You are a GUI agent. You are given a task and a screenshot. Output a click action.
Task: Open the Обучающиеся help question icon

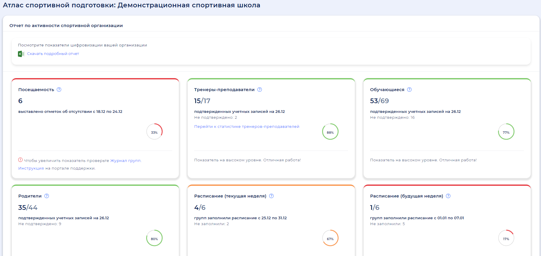point(409,90)
